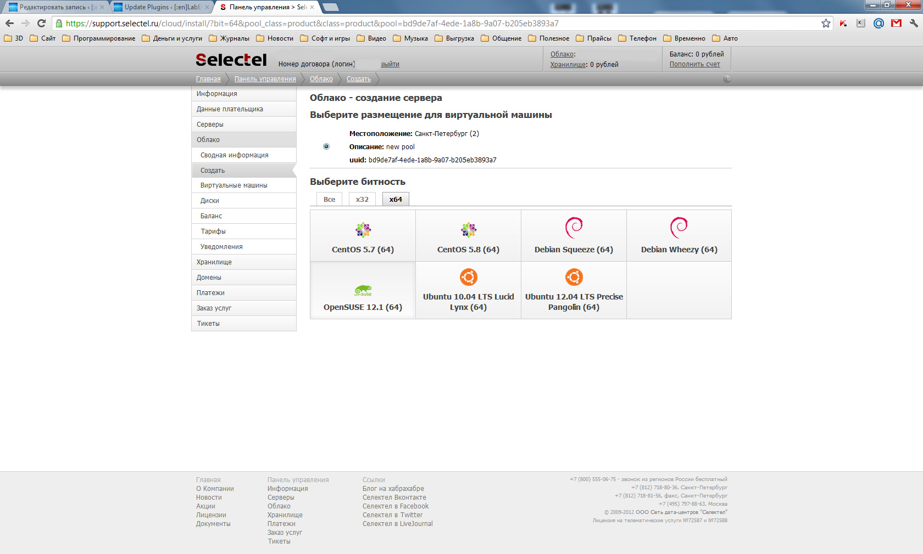This screenshot has height=554, width=923.
Task: Open Виртуальные машины in the sidebar
Action: [233, 185]
